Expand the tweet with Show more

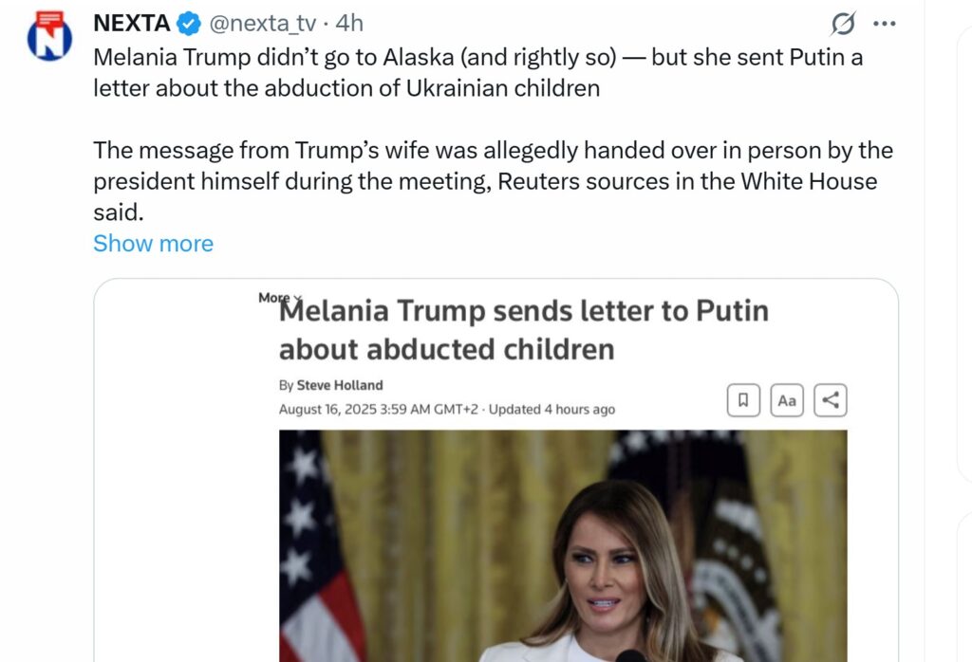pos(153,244)
